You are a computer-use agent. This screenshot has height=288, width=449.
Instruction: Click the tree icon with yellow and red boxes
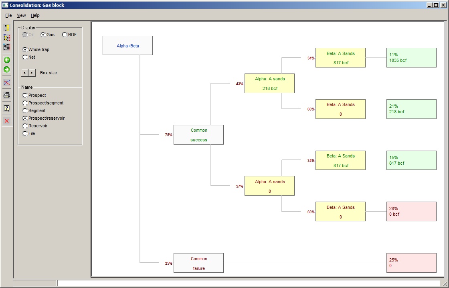(7, 37)
